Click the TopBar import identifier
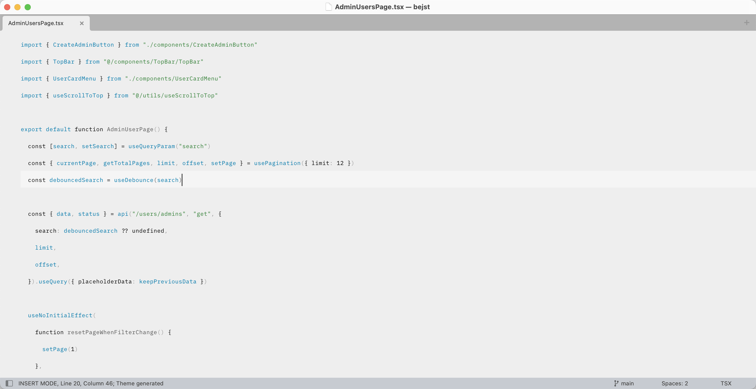Image resolution: width=756 pixels, height=389 pixels. coord(64,62)
